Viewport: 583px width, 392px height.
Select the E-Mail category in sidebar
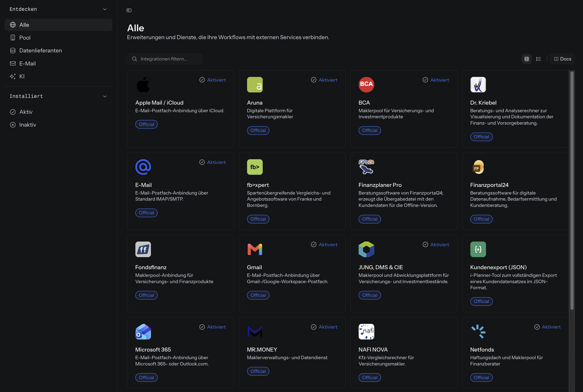58,63
